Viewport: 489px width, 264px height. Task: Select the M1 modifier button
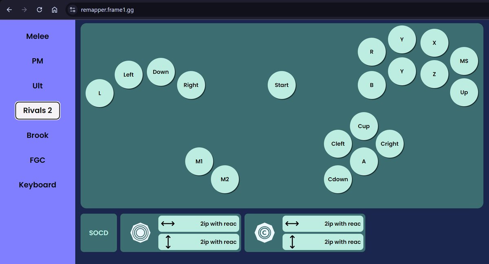[199, 161]
